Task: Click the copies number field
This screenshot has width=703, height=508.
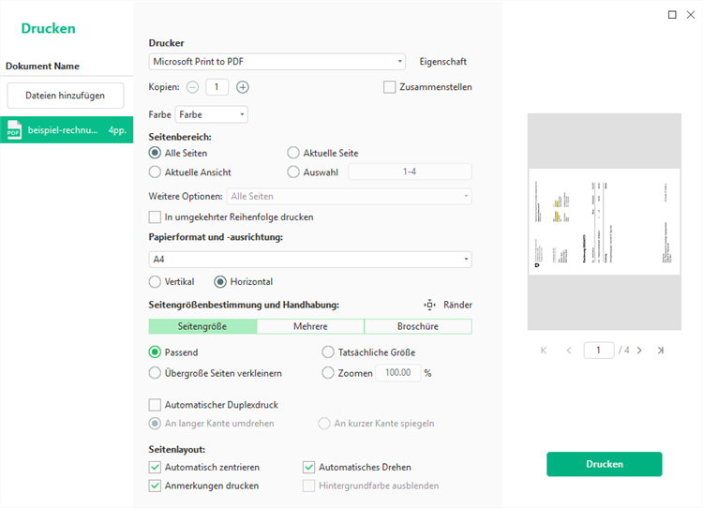Action: [x=217, y=87]
